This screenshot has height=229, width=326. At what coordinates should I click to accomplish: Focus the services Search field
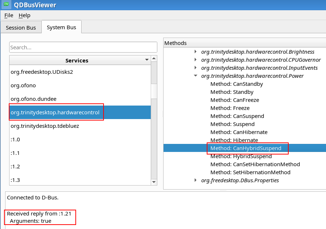[83, 47]
